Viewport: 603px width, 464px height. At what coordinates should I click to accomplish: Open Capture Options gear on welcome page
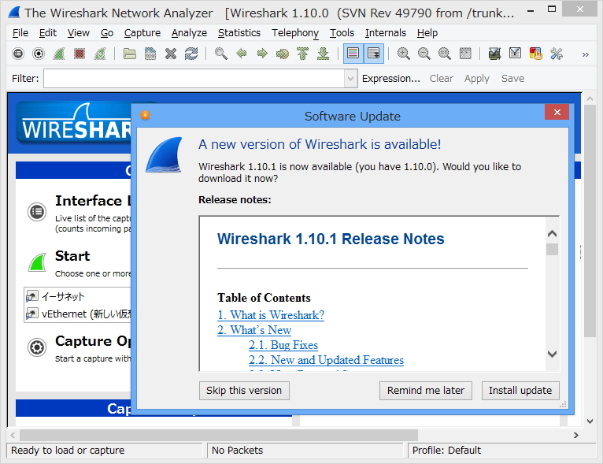coord(37,347)
